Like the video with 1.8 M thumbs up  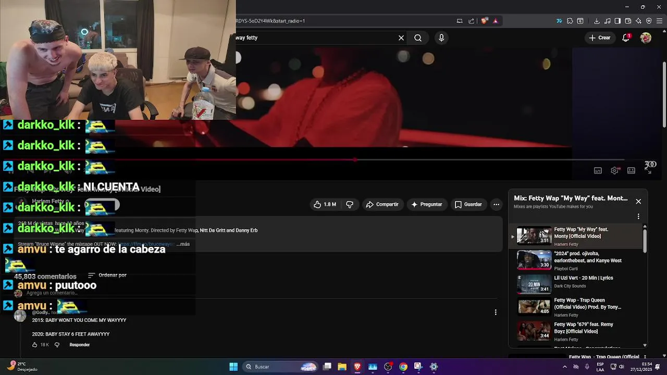325,204
